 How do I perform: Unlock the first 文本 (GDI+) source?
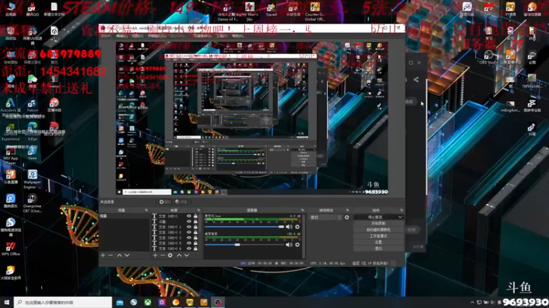[x=196, y=216]
